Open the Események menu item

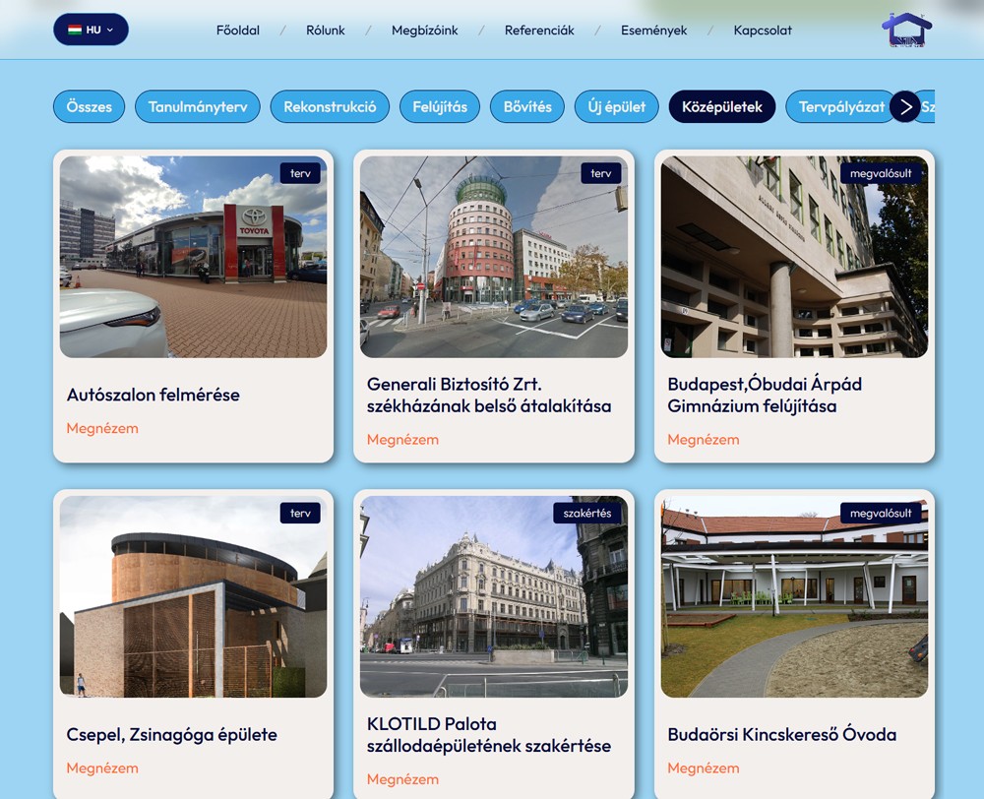pos(654,31)
